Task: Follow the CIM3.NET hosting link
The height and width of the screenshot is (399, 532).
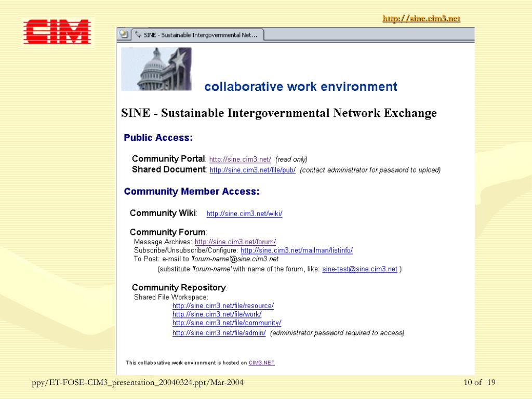Action: click(262, 363)
